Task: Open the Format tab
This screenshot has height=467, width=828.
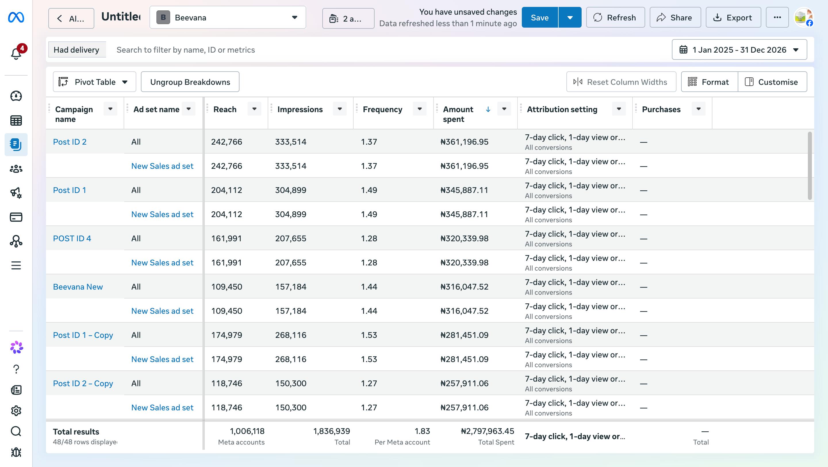Action: (709, 82)
